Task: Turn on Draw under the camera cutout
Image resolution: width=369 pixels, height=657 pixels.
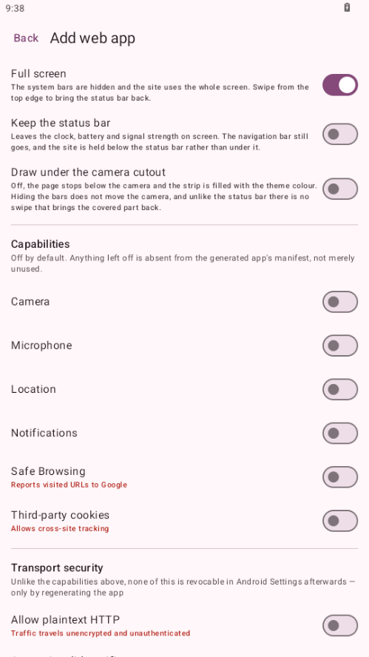Action: tap(339, 189)
